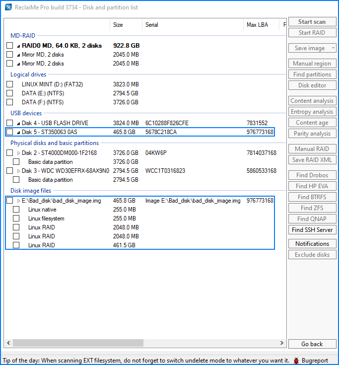Click Find HP EVA
The height and width of the screenshot is (365, 339).
tap(312, 186)
